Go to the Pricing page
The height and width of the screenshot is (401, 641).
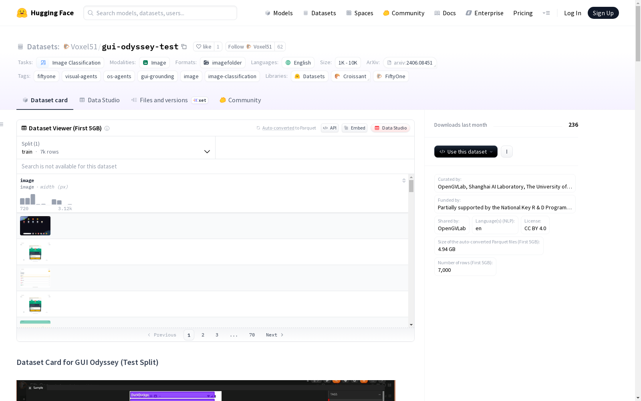point(523,13)
